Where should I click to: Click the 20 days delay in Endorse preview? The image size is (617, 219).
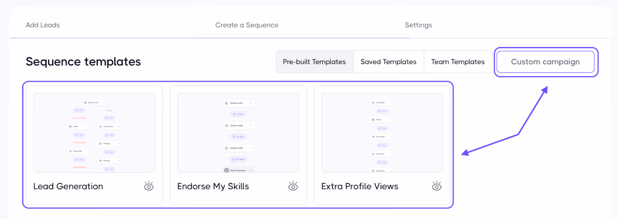click(x=238, y=137)
